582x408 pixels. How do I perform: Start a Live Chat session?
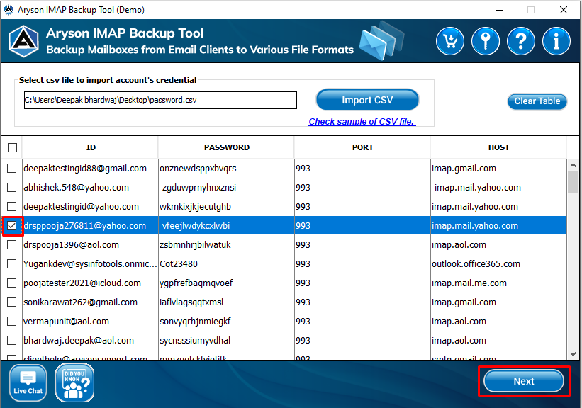tap(28, 383)
